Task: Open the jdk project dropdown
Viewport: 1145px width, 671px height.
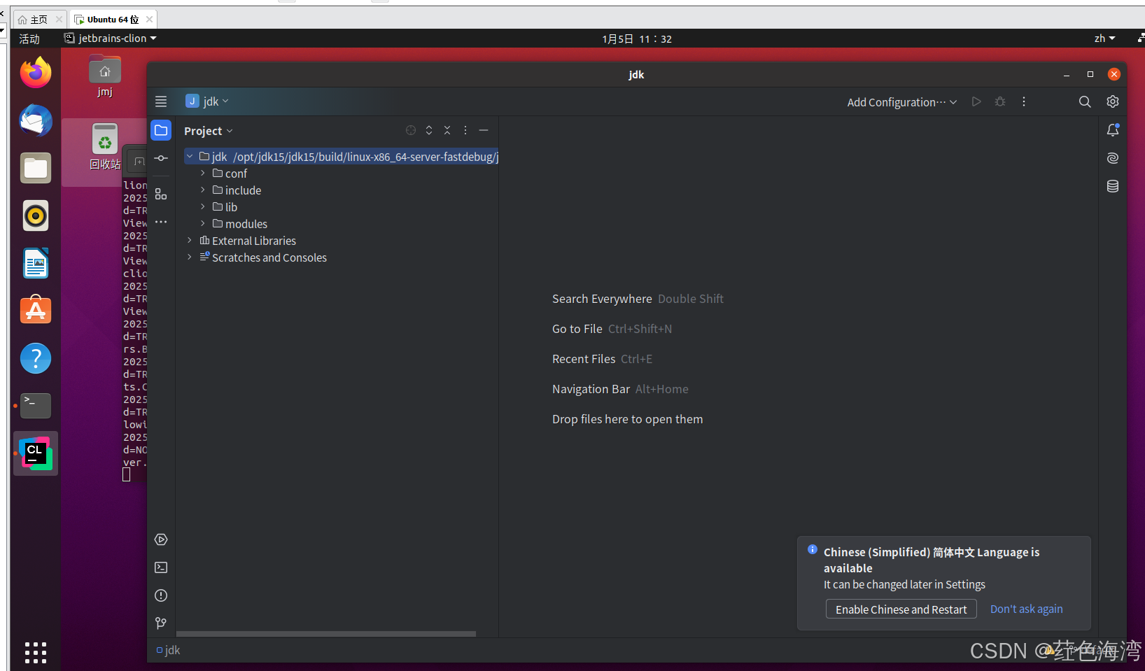Action: (x=207, y=101)
